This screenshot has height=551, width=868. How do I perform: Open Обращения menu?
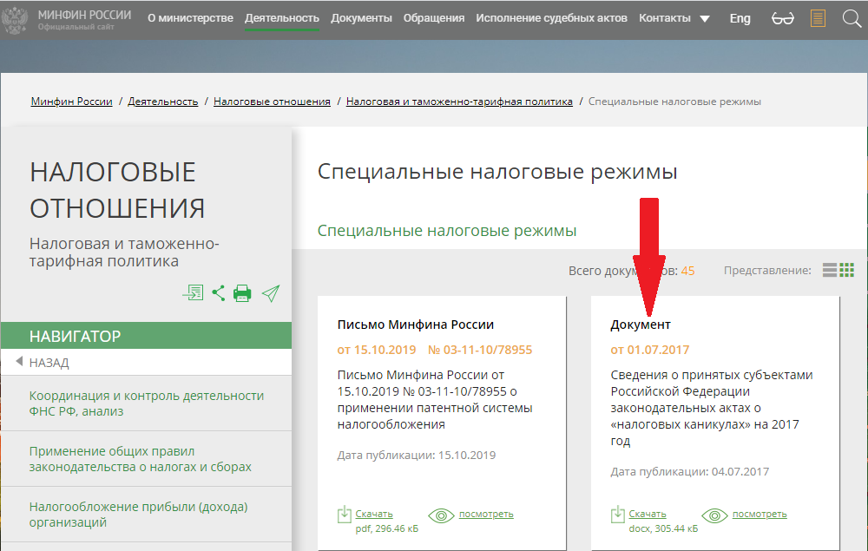coord(434,18)
